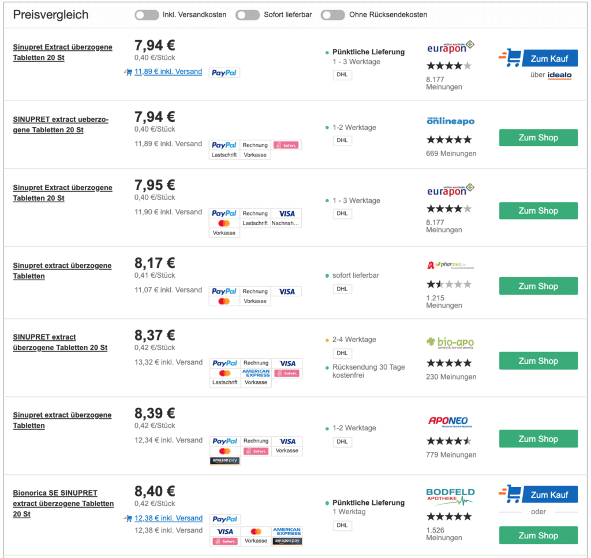This screenshot has height=558, width=591.
Task: Open the Bodfeld Apotheke logo
Action: pyautogui.click(x=450, y=496)
